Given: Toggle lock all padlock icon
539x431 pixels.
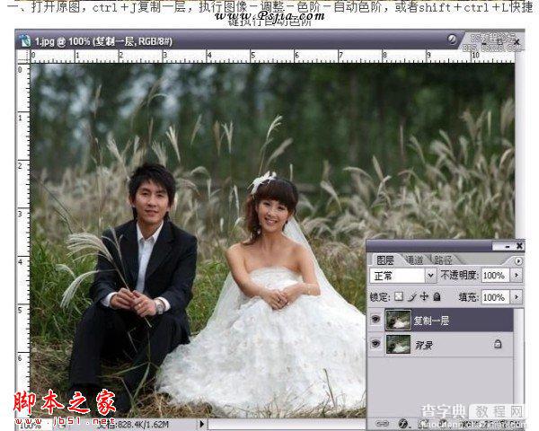Looking at the screenshot, I should (x=437, y=296).
